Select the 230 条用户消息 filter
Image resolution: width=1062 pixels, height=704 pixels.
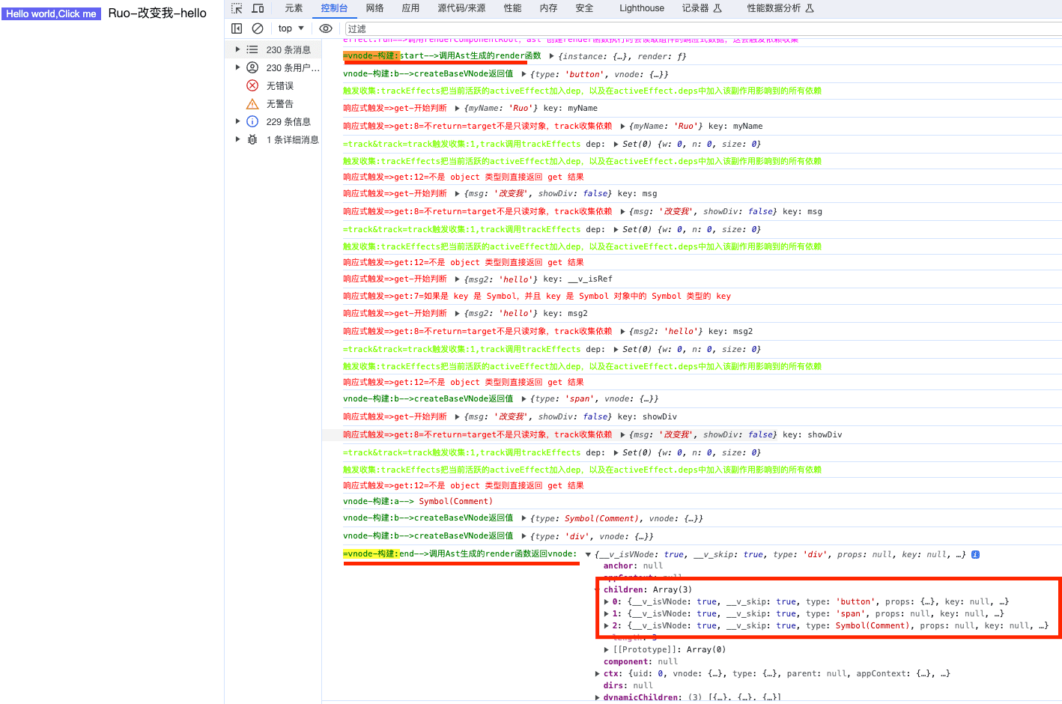(252, 67)
